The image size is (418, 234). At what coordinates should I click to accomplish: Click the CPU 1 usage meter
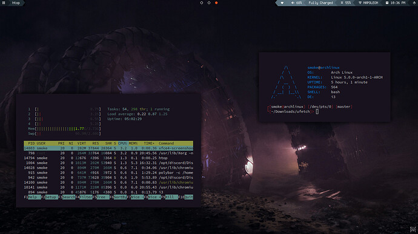point(64,109)
